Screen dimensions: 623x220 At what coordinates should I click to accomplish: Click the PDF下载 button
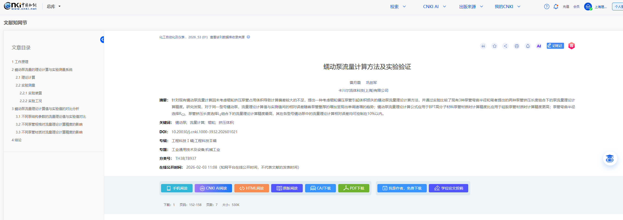[x=354, y=188]
